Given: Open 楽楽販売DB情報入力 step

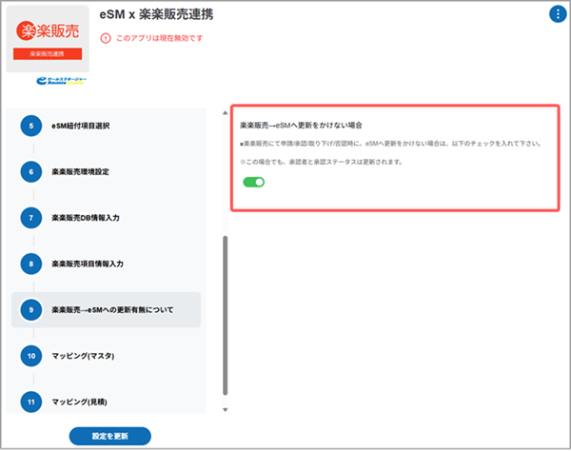Looking at the screenshot, I should (x=98, y=217).
